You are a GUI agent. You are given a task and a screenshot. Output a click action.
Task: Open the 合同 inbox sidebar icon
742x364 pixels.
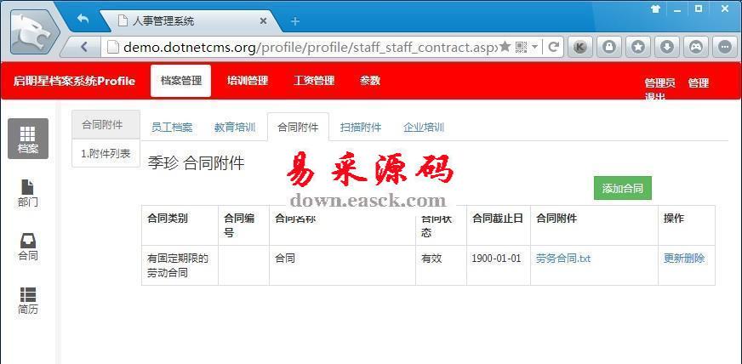pos(28,247)
